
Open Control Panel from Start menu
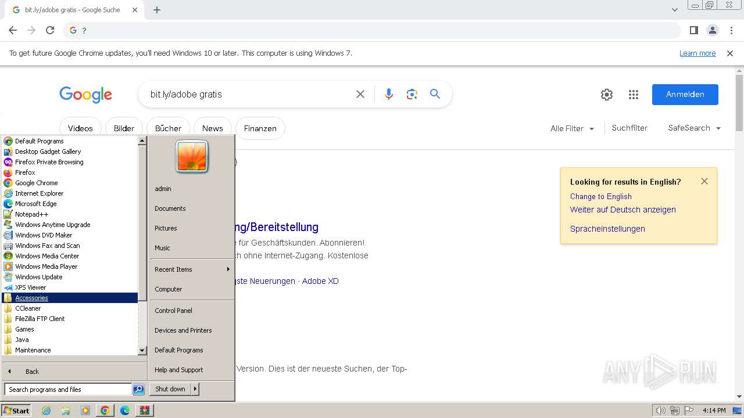192,311
